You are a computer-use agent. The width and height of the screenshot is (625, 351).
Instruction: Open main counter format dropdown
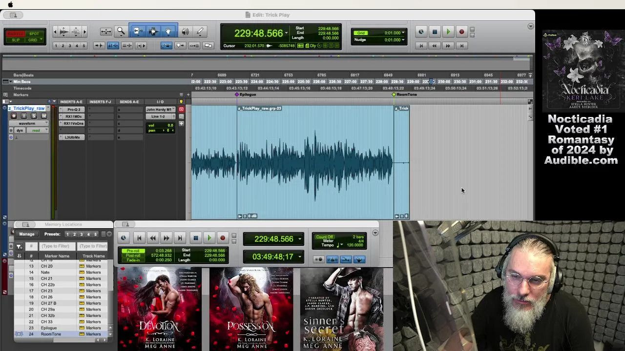pos(286,33)
